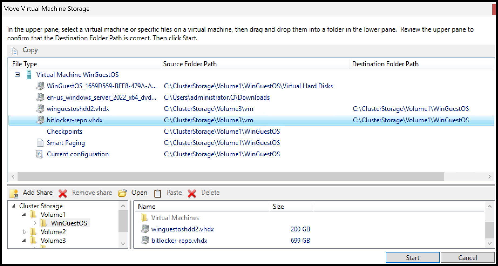Click the Current configuration icon
Screen dimensions: 498x266
click(40, 154)
